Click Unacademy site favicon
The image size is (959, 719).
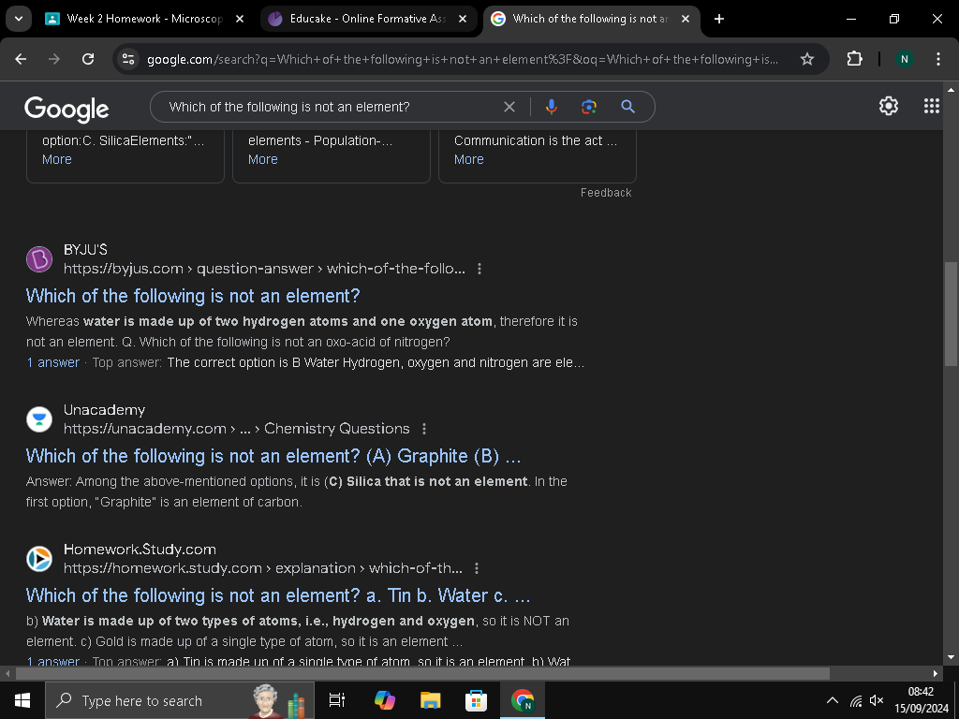tap(39, 419)
